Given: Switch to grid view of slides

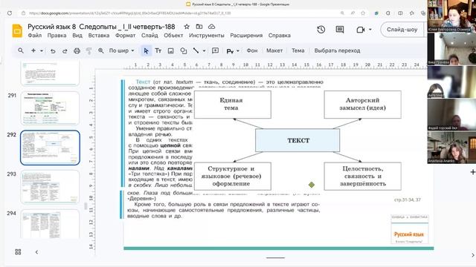Looking at the screenshot, I should [x=18, y=252].
